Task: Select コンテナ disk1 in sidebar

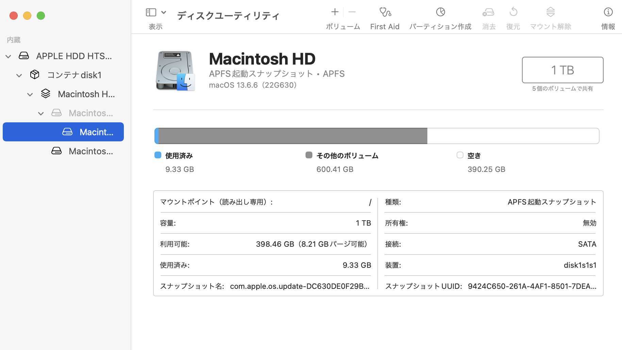Action: coord(63,75)
